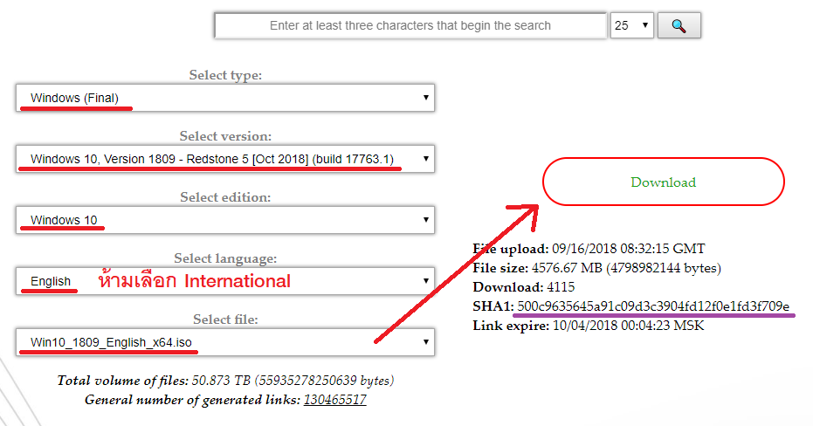Click the Link expire date text

629,326
